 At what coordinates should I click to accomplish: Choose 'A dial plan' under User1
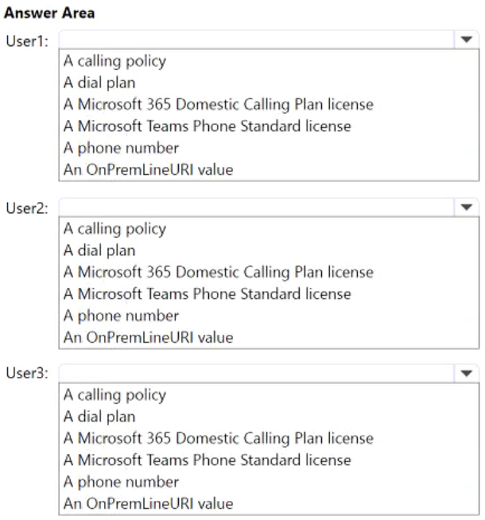99,83
